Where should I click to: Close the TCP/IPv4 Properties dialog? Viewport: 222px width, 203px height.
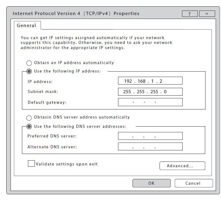207,14
